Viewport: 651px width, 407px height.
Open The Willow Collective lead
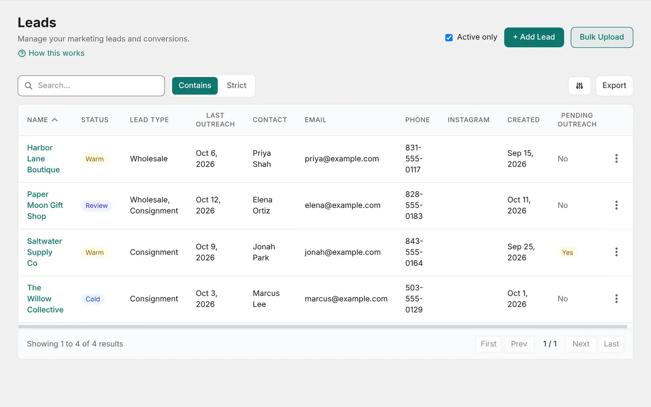tap(45, 299)
